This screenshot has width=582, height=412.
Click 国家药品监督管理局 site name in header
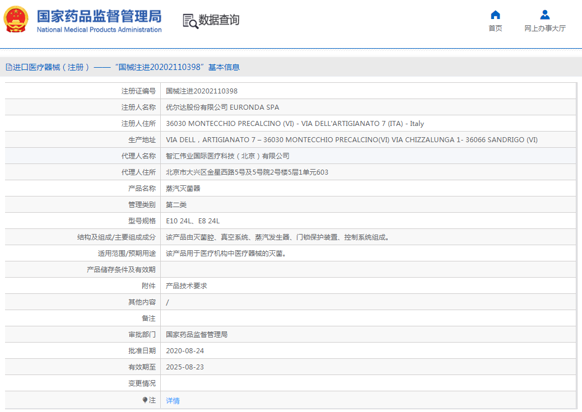click(x=99, y=16)
